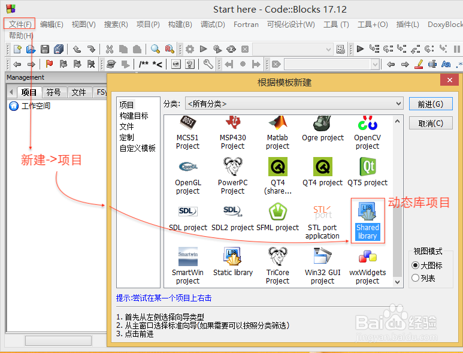Viewport: 463px width, 353px height.
Task: Click the Run play icon
Action: 204,49
